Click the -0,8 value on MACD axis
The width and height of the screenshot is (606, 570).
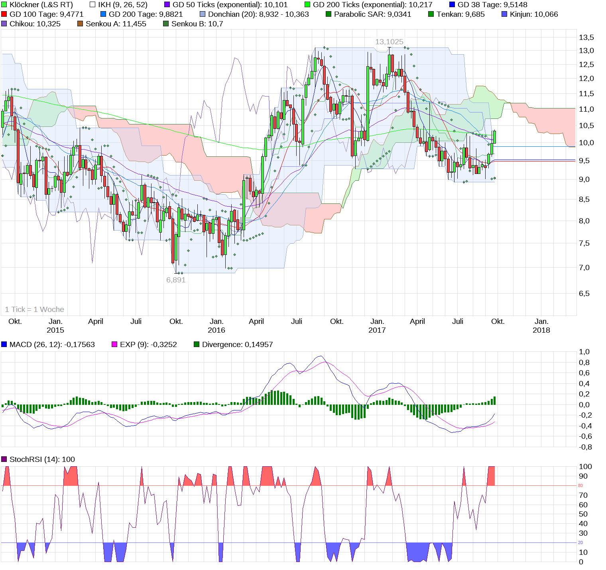[x=585, y=447]
